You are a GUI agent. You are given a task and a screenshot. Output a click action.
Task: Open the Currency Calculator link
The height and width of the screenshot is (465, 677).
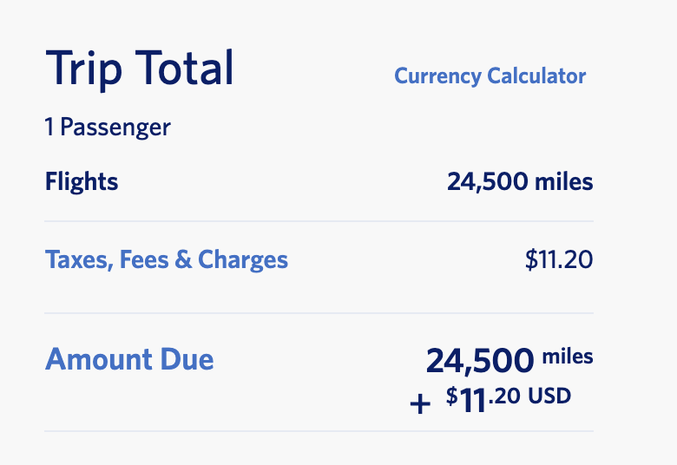point(490,76)
